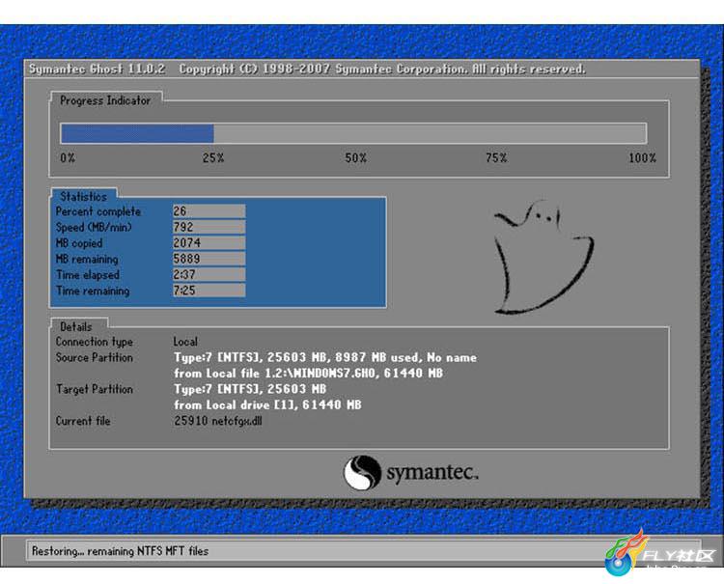Click the 'Target Partition' label
The width and height of the screenshot is (724, 584).
(x=95, y=389)
